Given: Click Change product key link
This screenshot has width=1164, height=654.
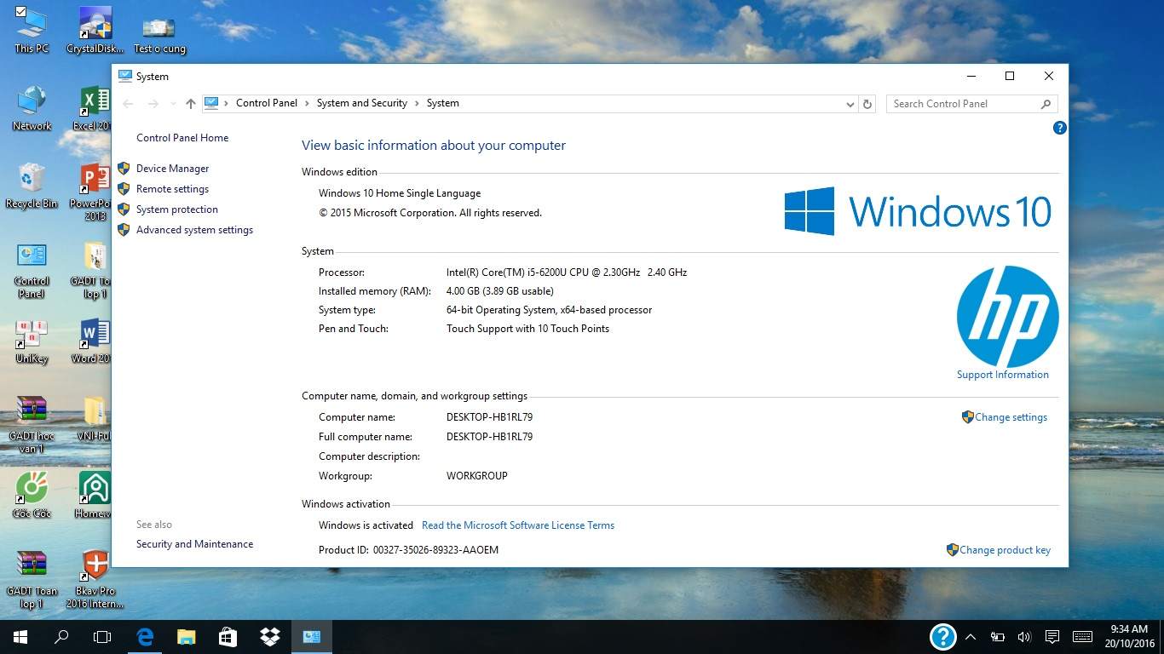Looking at the screenshot, I should pos(1005,550).
